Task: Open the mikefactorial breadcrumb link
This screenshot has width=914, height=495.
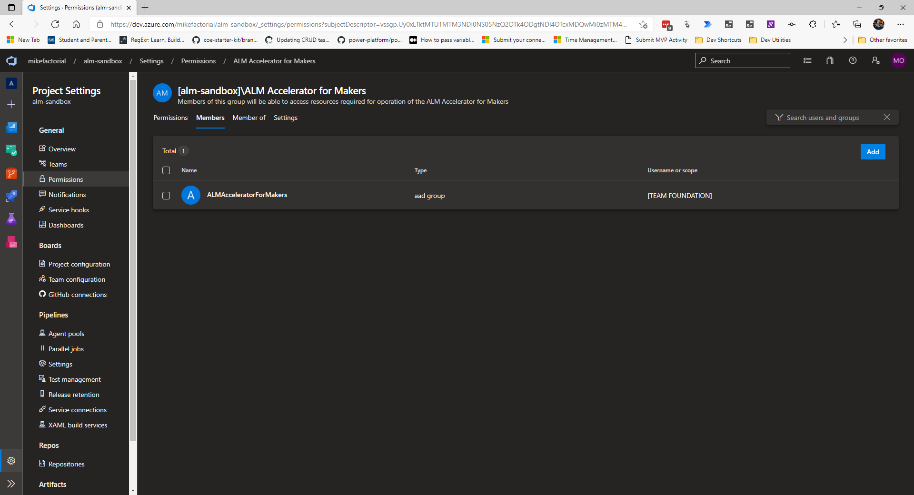Action: tap(47, 61)
